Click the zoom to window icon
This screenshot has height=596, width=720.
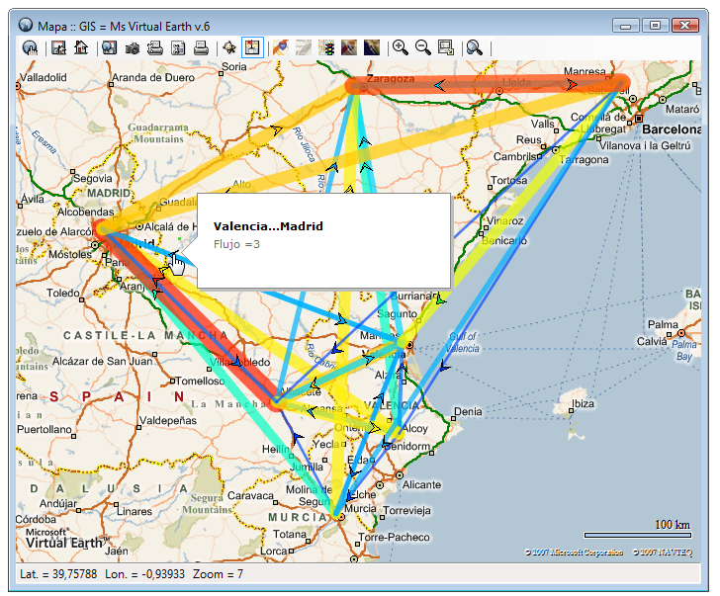pyautogui.click(x=446, y=47)
